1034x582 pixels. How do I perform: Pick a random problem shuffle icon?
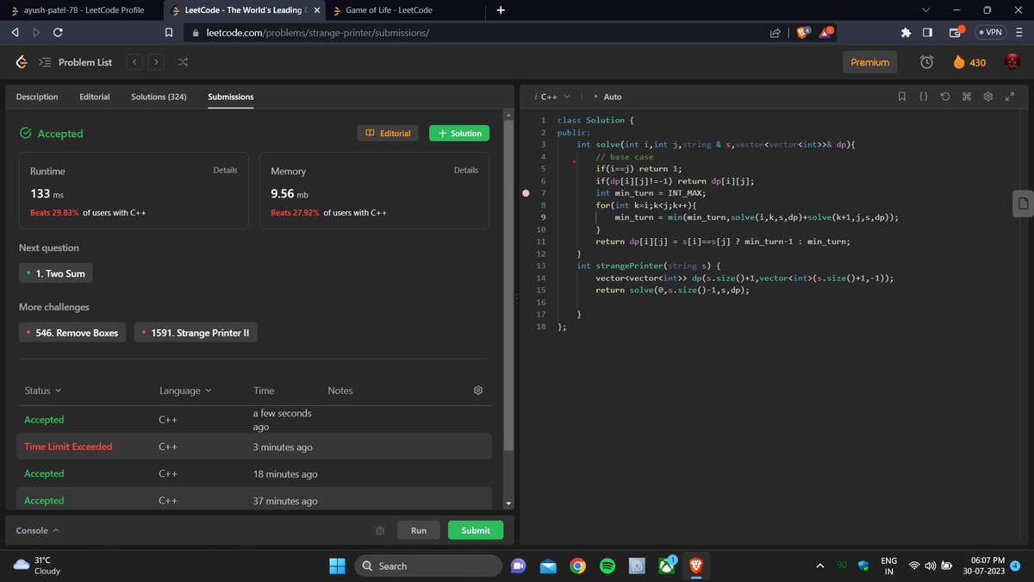pos(183,62)
